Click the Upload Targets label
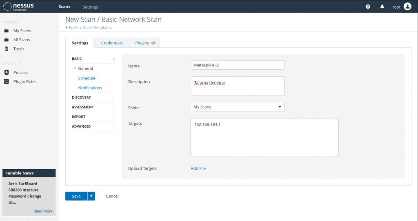The height and width of the screenshot is (221, 418). pyautogui.click(x=142, y=168)
